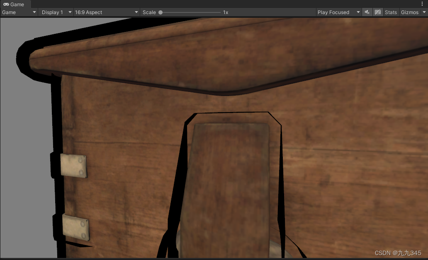
Task: Open the 16:9 Aspect ratio dropdown
Action: click(106, 12)
